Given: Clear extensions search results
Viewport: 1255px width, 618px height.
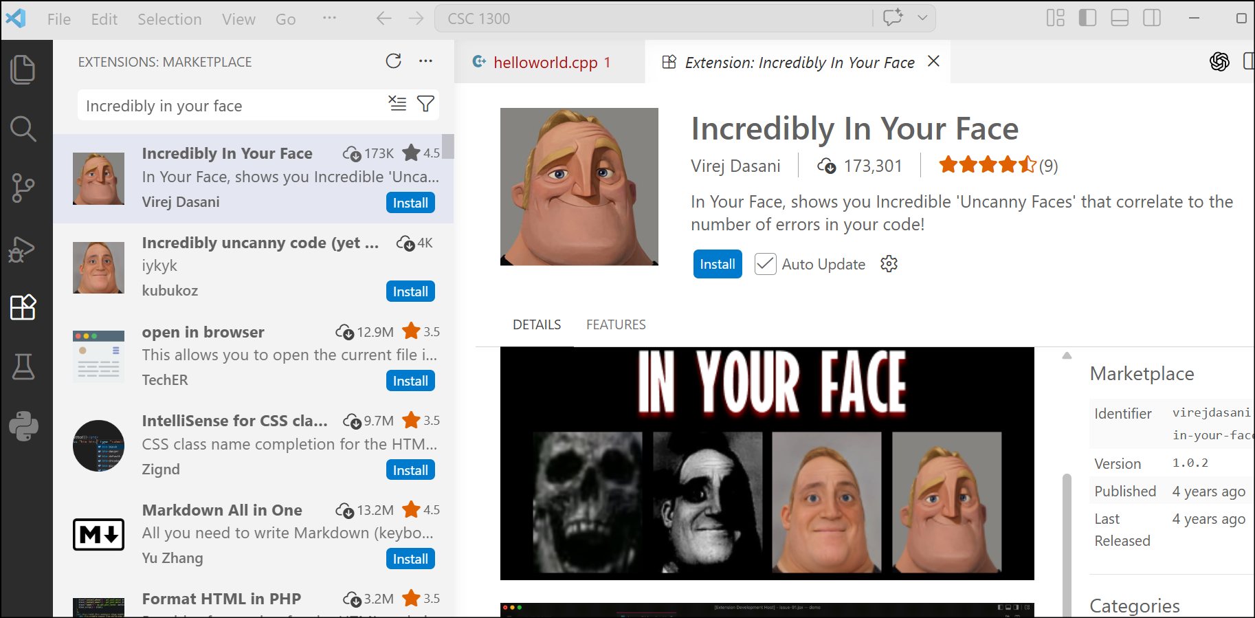Looking at the screenshot, I should point(397,103).
